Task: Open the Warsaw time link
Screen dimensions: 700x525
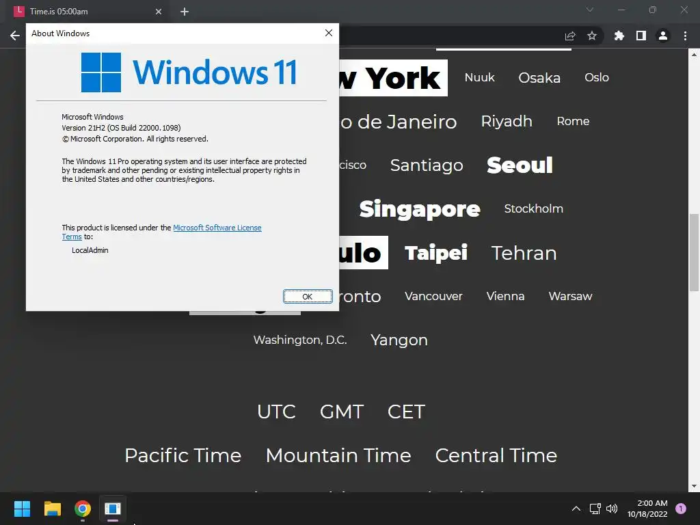Action: click(x=571, y=296)
